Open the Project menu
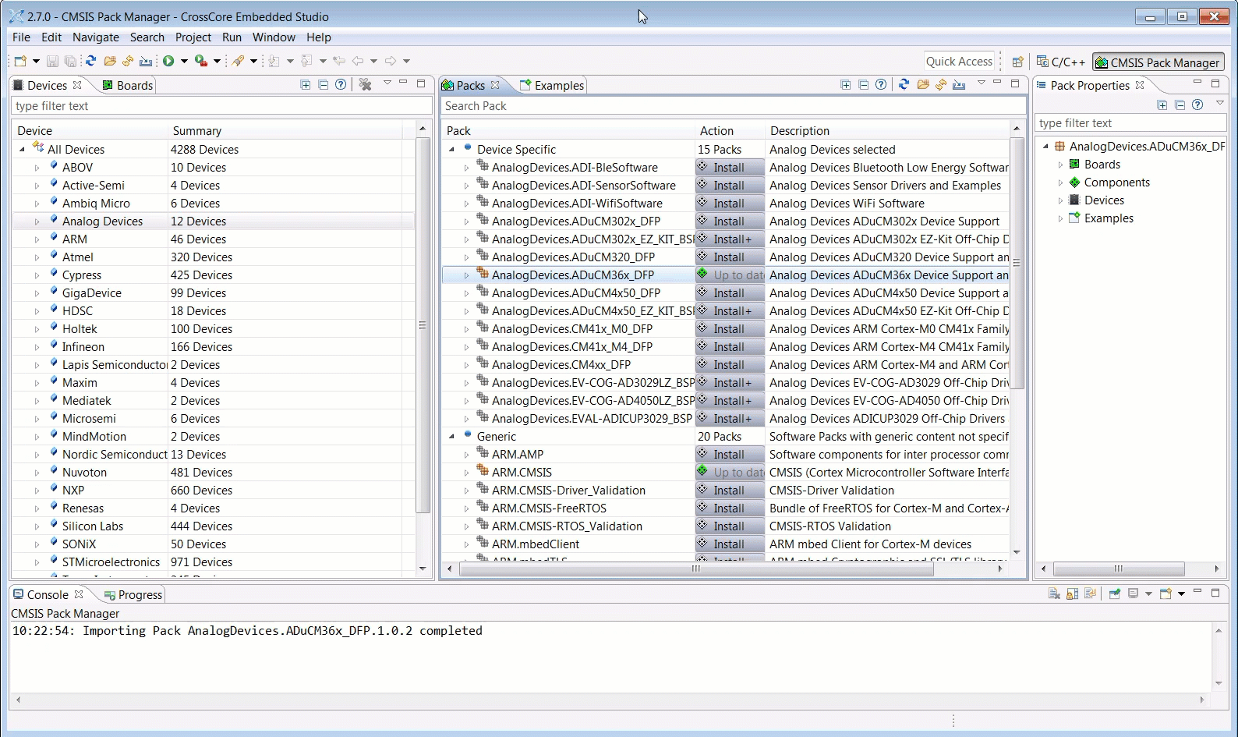This screenshot has width=1238, height=737. (x=193, y=37)
